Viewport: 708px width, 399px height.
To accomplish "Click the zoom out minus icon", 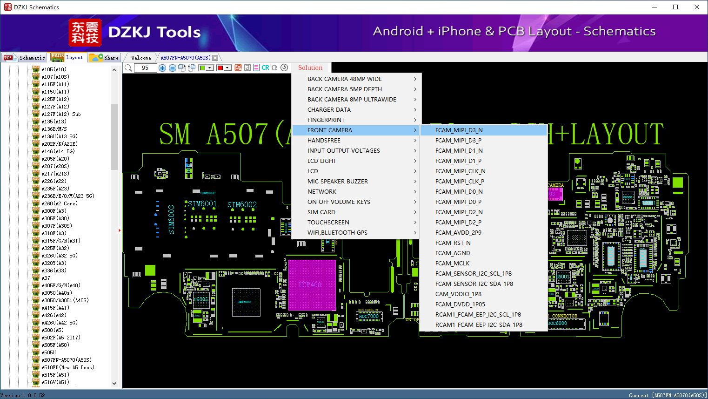I will (173, 68).
